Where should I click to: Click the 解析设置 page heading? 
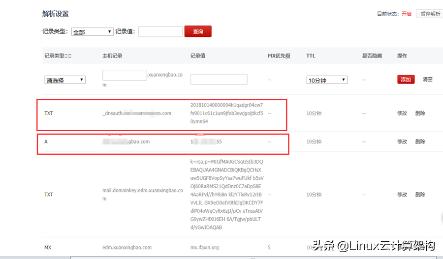click(55, 14)
